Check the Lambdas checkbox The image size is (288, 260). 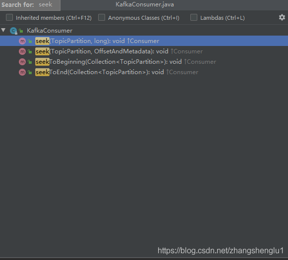(x=194, y=18)
